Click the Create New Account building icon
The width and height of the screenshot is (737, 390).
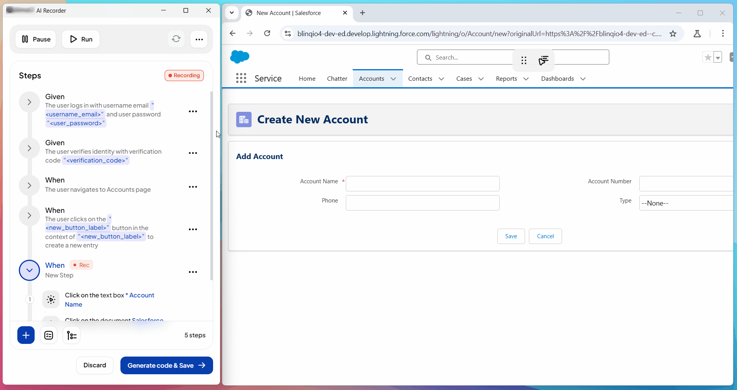tap(244, 119)
